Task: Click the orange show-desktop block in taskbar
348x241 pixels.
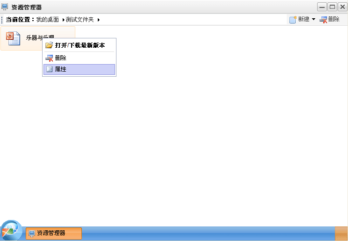Action: [x=341, y=233]
